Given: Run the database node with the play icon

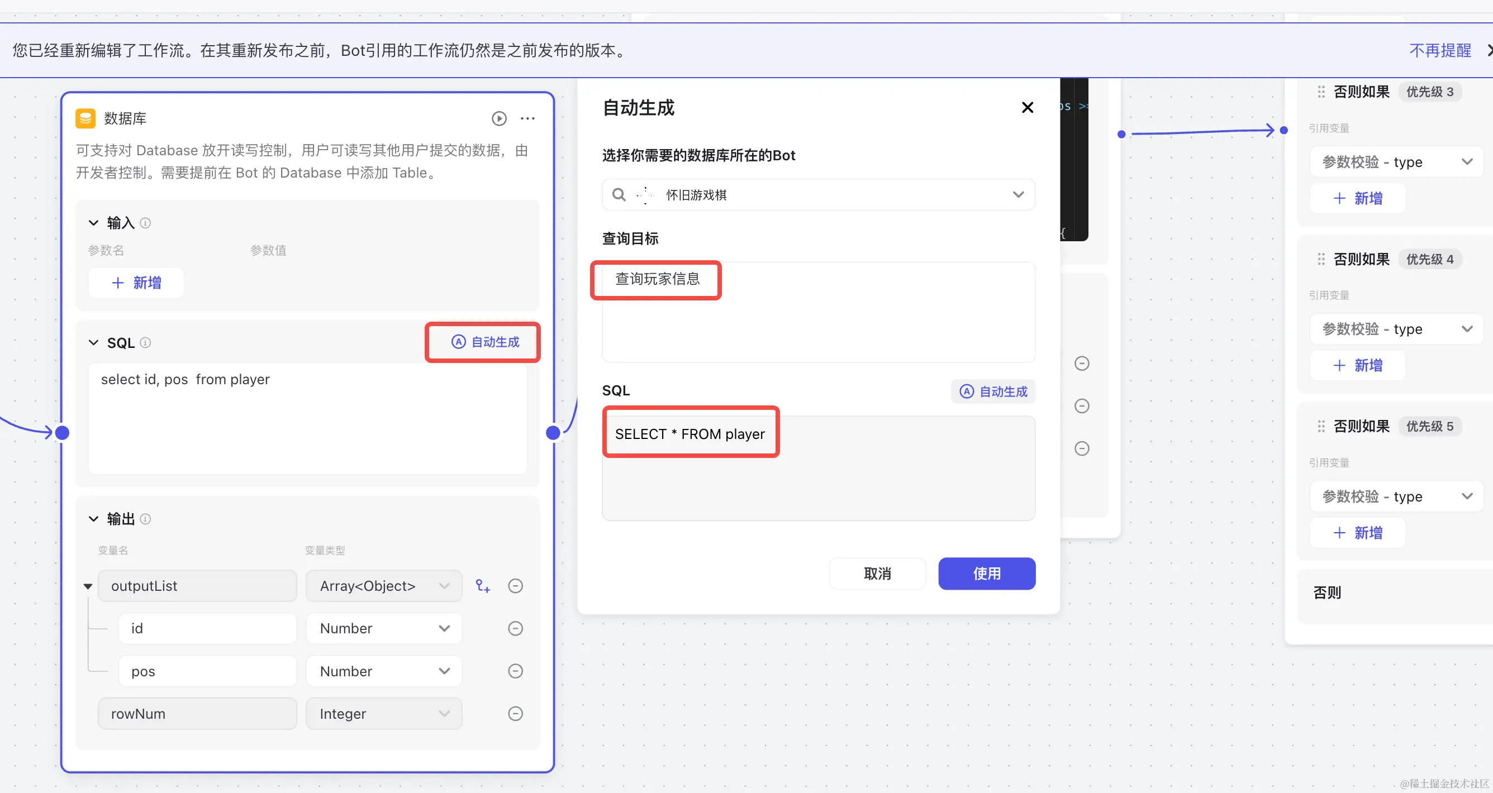Looking at the screenshot, I should tap(498, 119).
